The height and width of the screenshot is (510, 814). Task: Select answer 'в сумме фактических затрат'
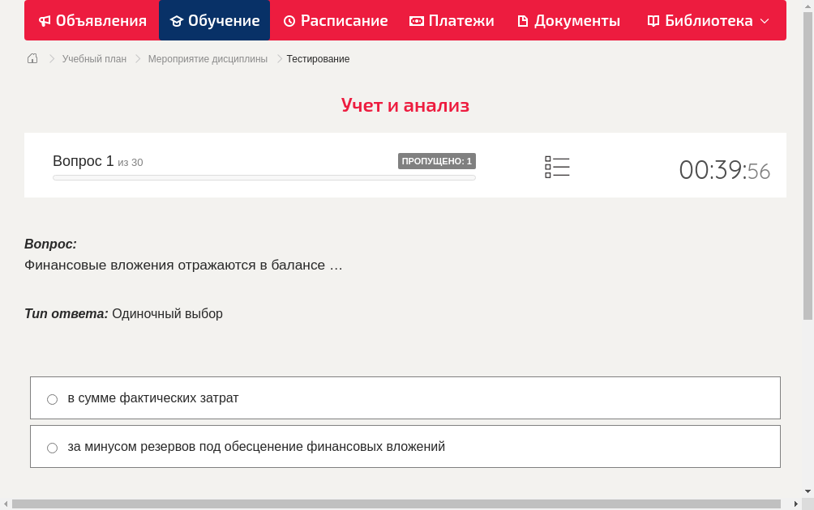click(154, 397)
